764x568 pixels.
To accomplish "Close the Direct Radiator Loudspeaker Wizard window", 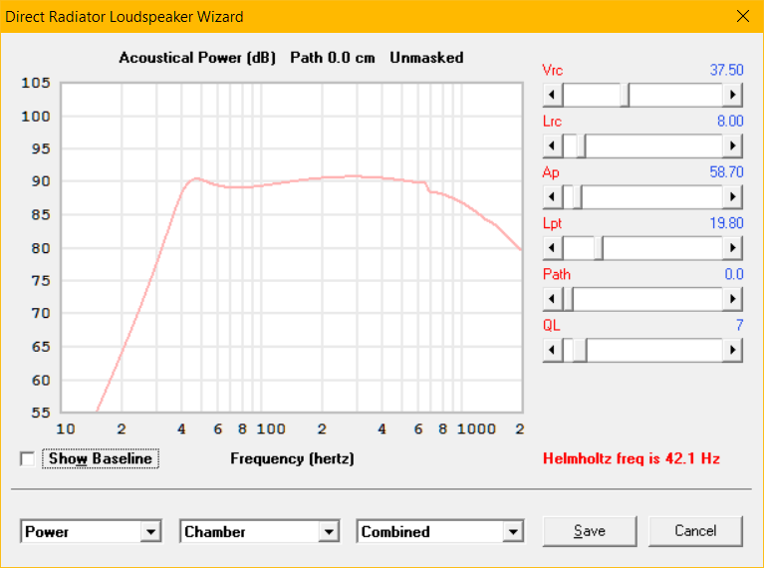I will [743, 16].
